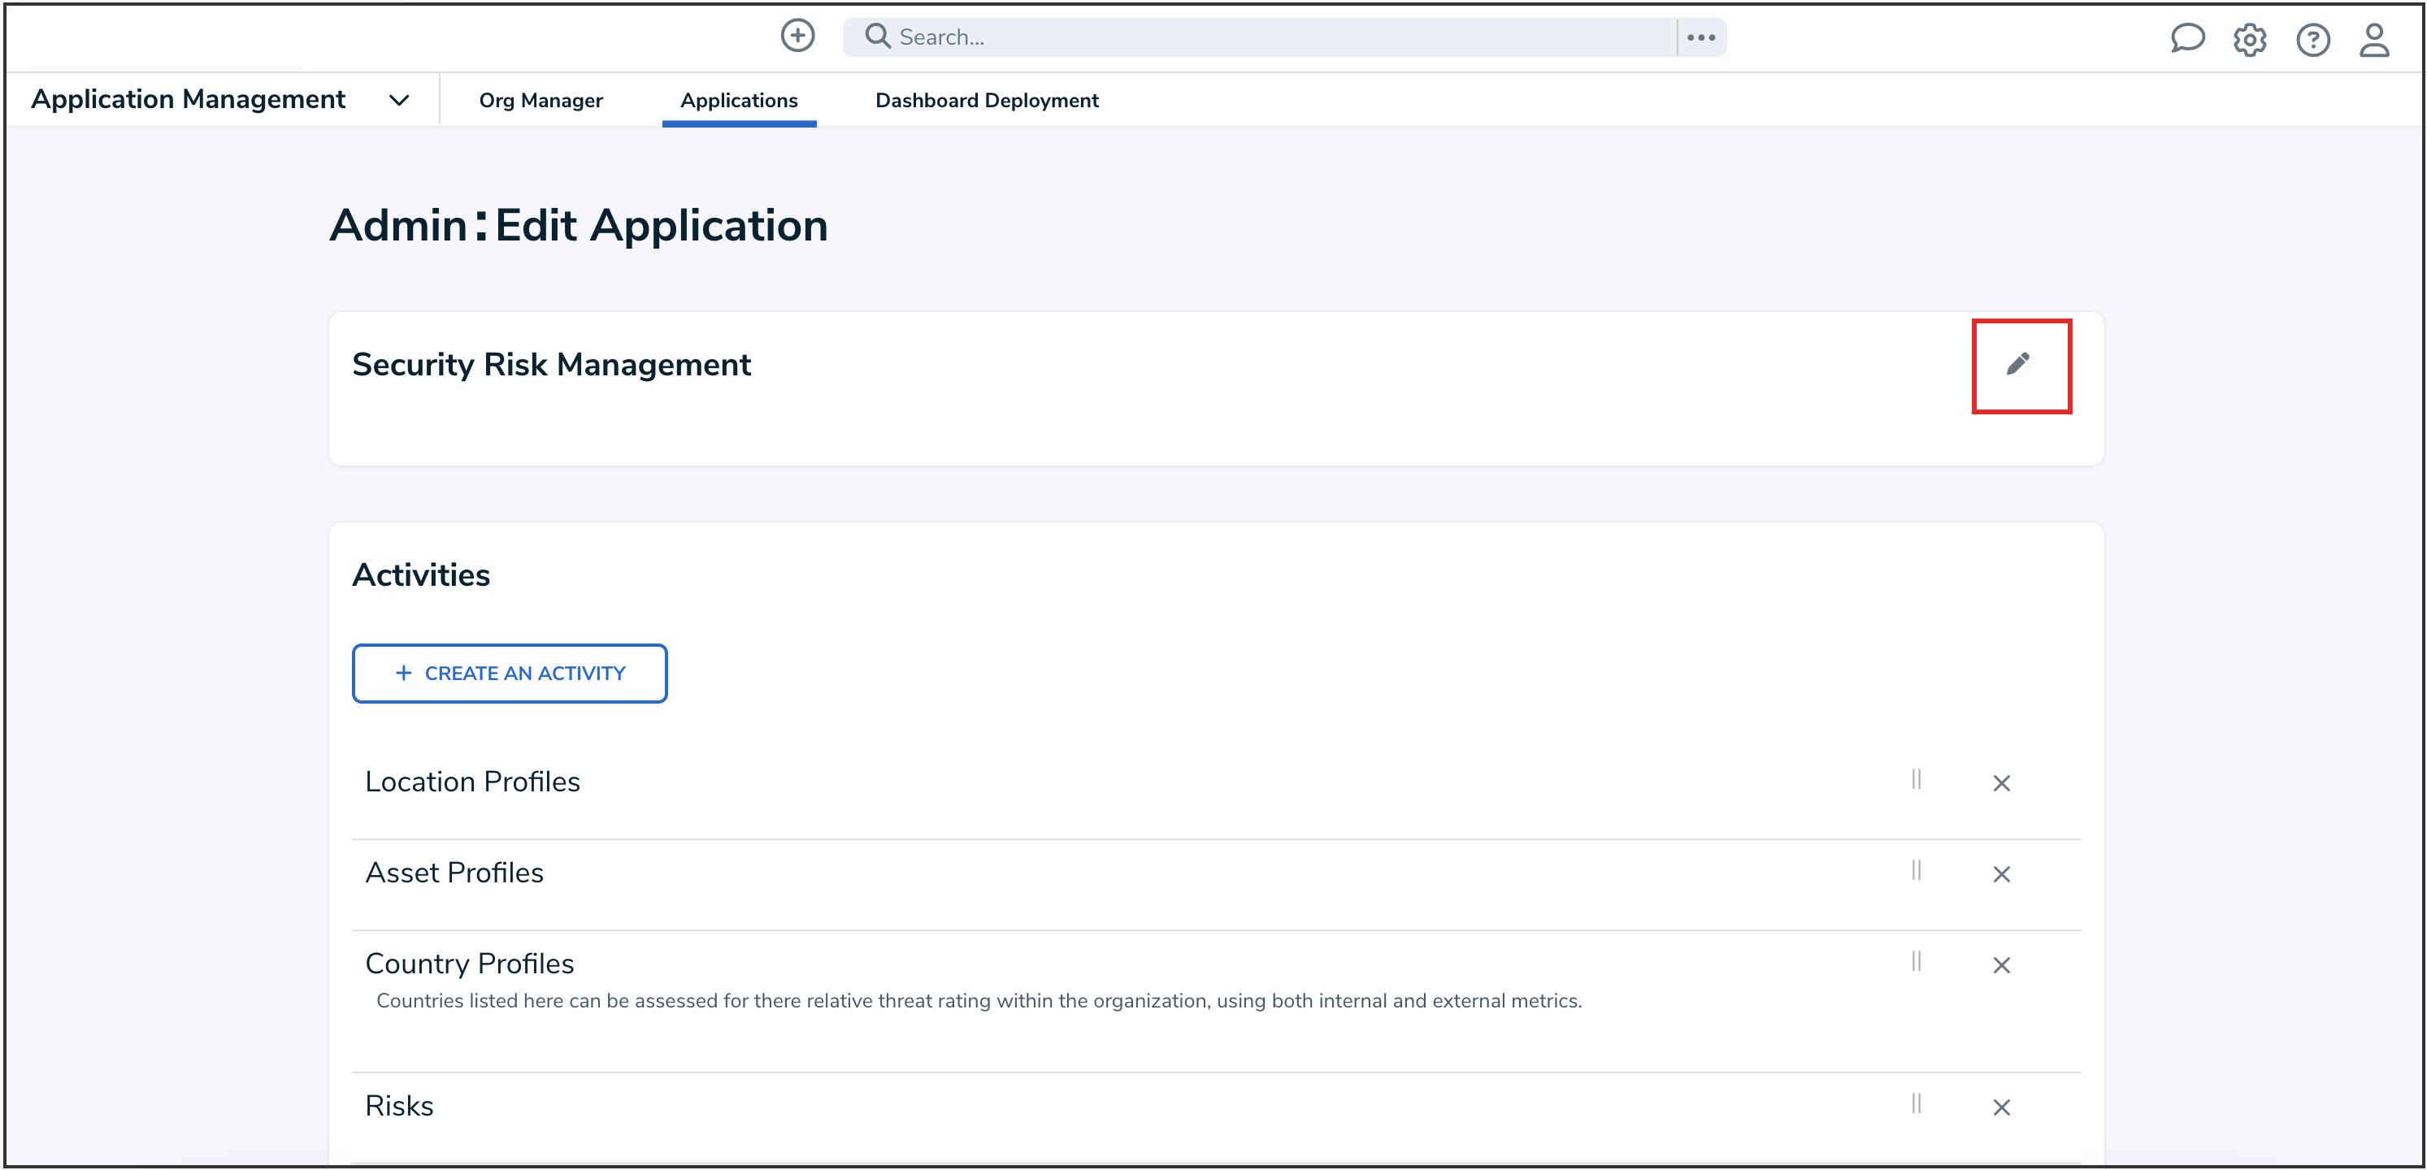Expand the Application Management dropdown chevron
Viewport: 2427px width, 1170px height.
[399, 100]
